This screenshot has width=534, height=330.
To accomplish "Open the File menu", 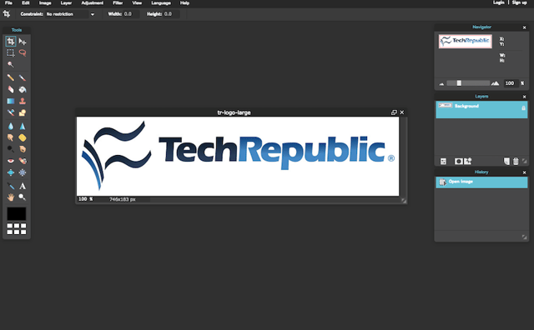I will point(8,3).
